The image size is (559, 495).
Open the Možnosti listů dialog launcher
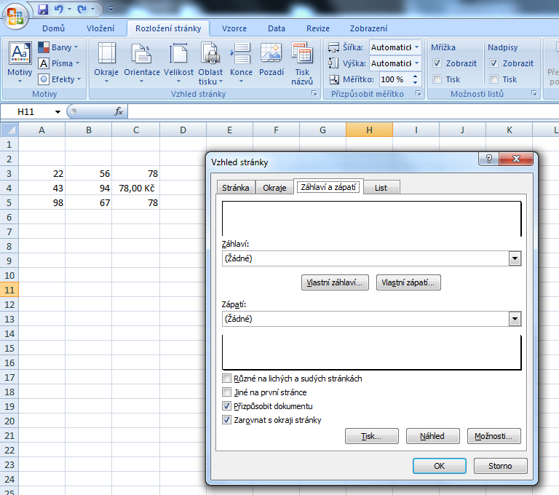point(534,93)
